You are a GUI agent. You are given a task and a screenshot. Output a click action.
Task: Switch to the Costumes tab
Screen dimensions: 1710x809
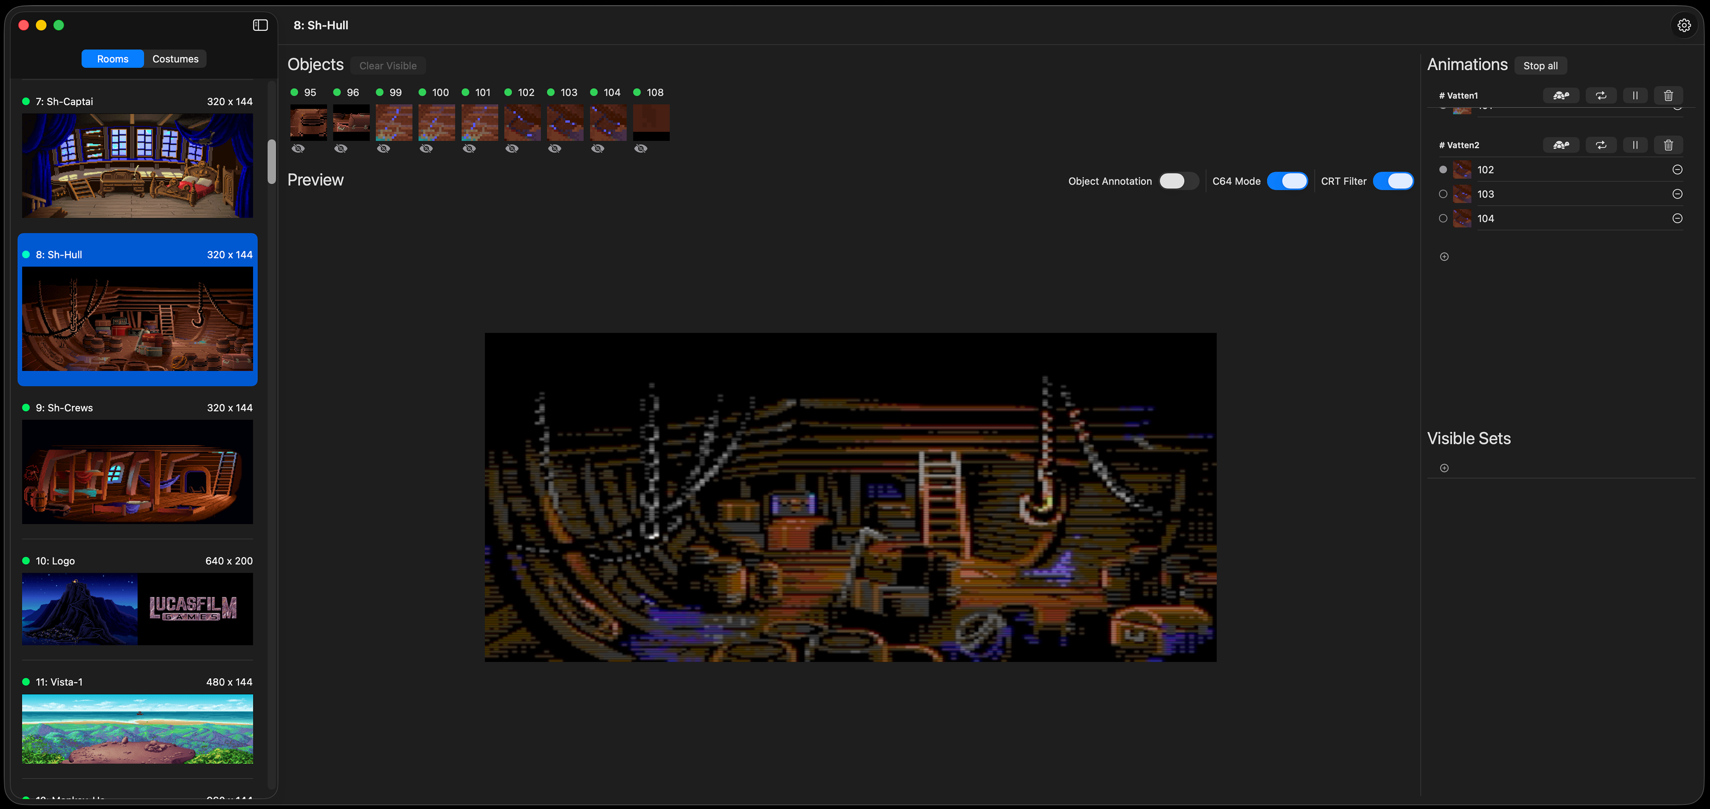(x=175, y=59)
